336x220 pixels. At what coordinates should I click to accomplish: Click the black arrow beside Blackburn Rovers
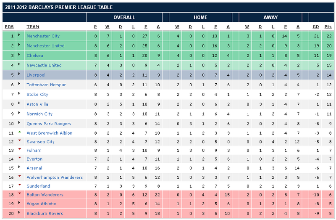tap(19, 213)
